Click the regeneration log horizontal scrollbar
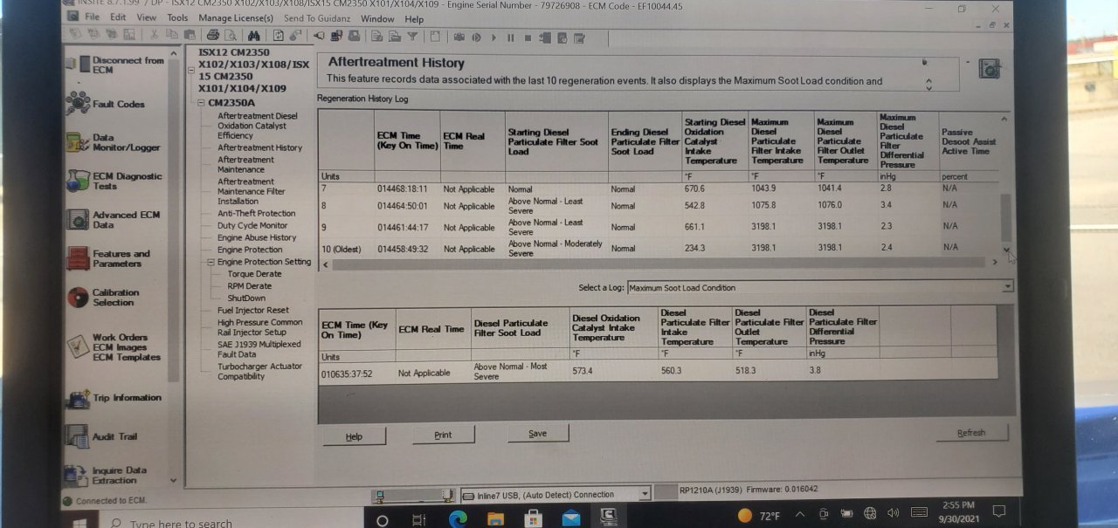The width and height of the screenshot is (1118, 528). pyautogui.click(x=659, y=264)
